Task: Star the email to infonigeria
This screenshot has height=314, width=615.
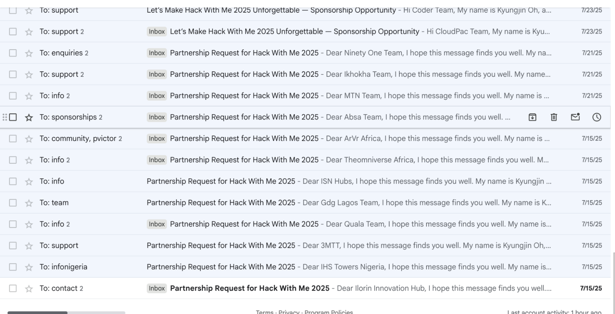Action: (29, 267)
